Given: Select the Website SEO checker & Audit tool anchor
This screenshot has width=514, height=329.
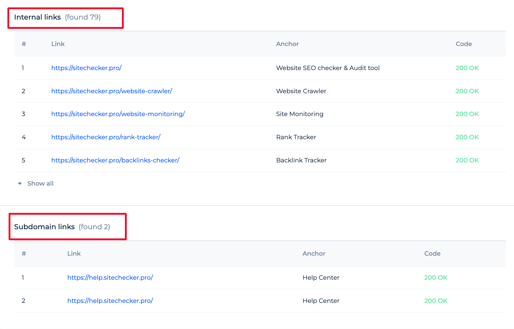Looking at the screenshot, I should pyautogui.click(x=328, y=68).
